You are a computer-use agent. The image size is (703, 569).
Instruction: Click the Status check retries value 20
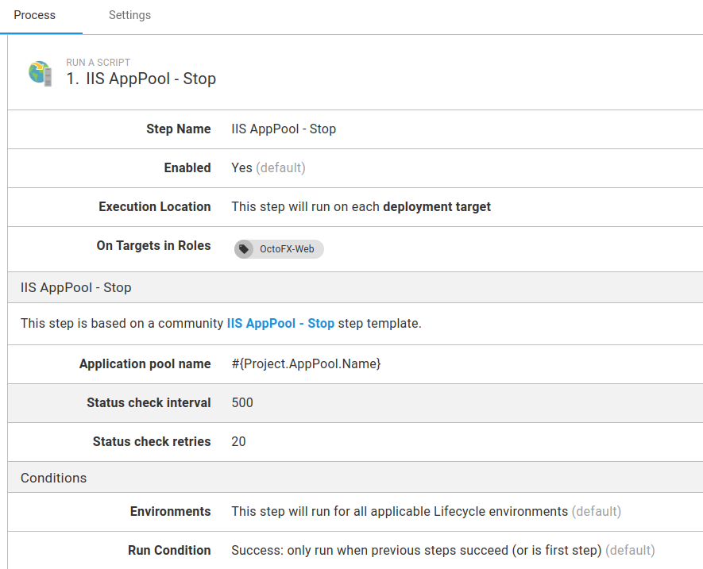tap(238, 442)
